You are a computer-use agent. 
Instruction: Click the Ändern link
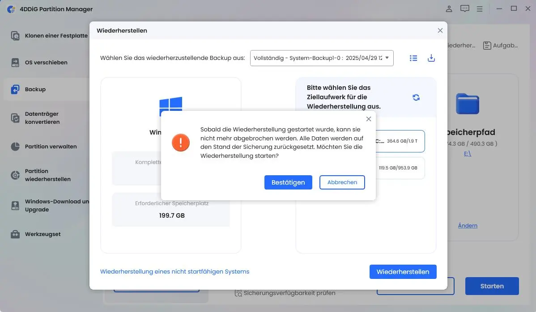[x=467, y=226]
